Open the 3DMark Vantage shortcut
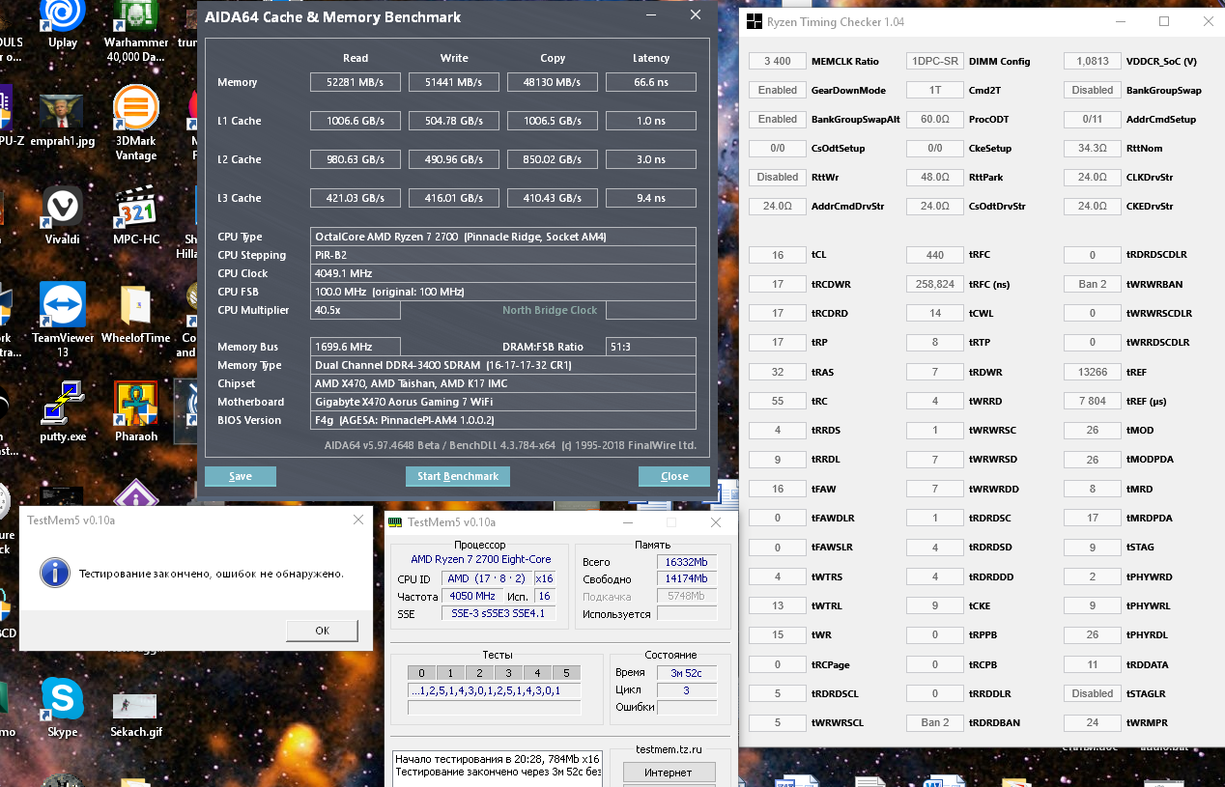Screen dimensions: 1225x787 point(136,123)
